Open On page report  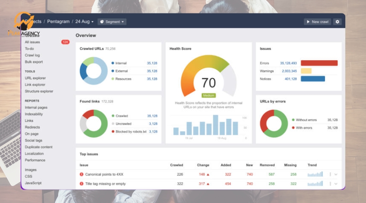point(32,134)
